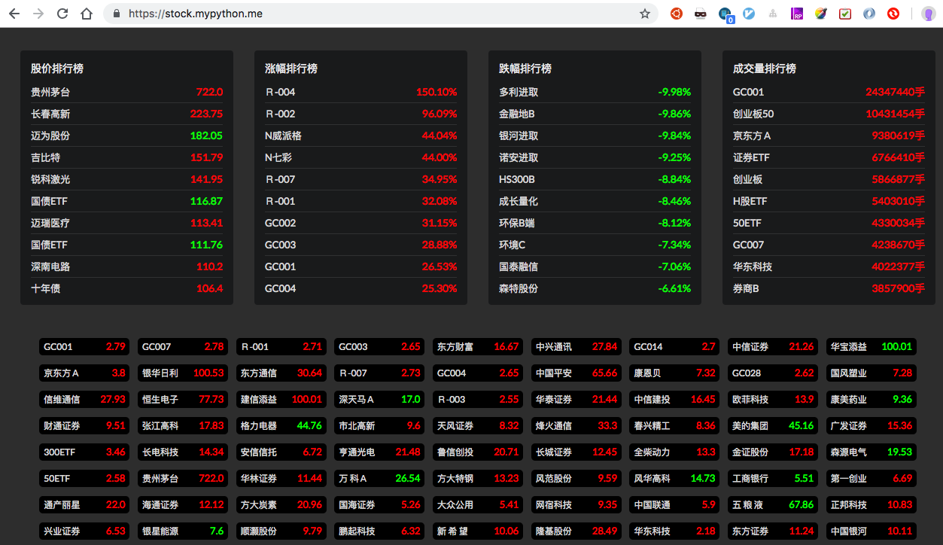Select the GC002 row showing 31.15%

click(360, 223)
